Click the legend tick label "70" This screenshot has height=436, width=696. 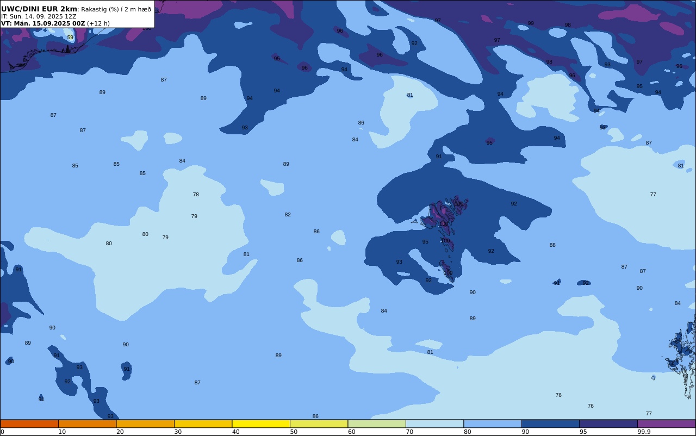pyautogui.click(x=409, y=432)
